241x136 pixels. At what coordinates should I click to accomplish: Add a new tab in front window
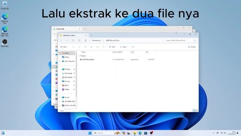[x=92, y=36]
